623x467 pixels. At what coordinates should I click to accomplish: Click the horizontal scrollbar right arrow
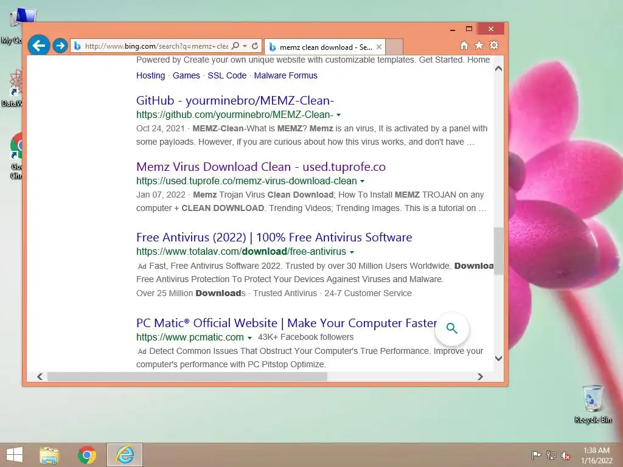481,376
